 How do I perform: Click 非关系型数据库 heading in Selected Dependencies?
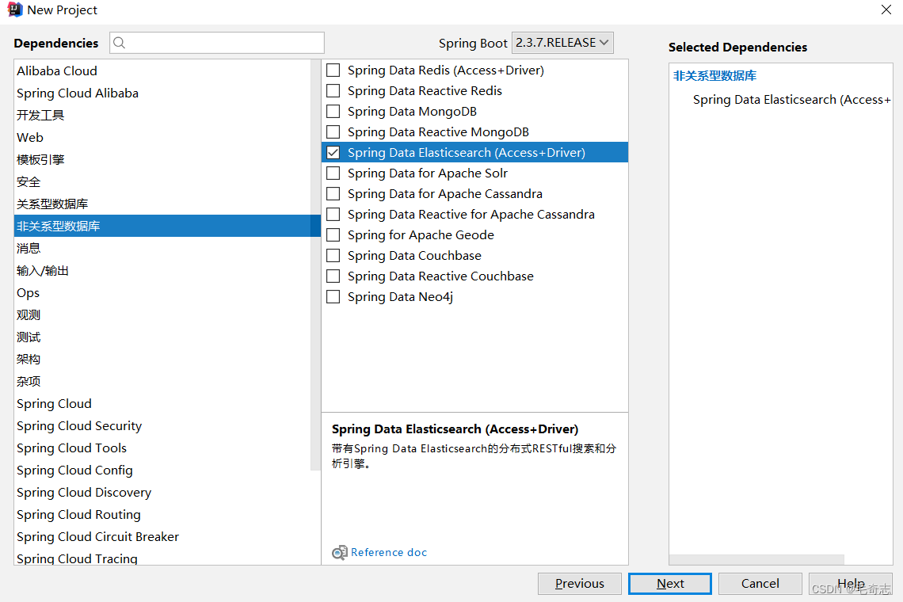point(714,75)
